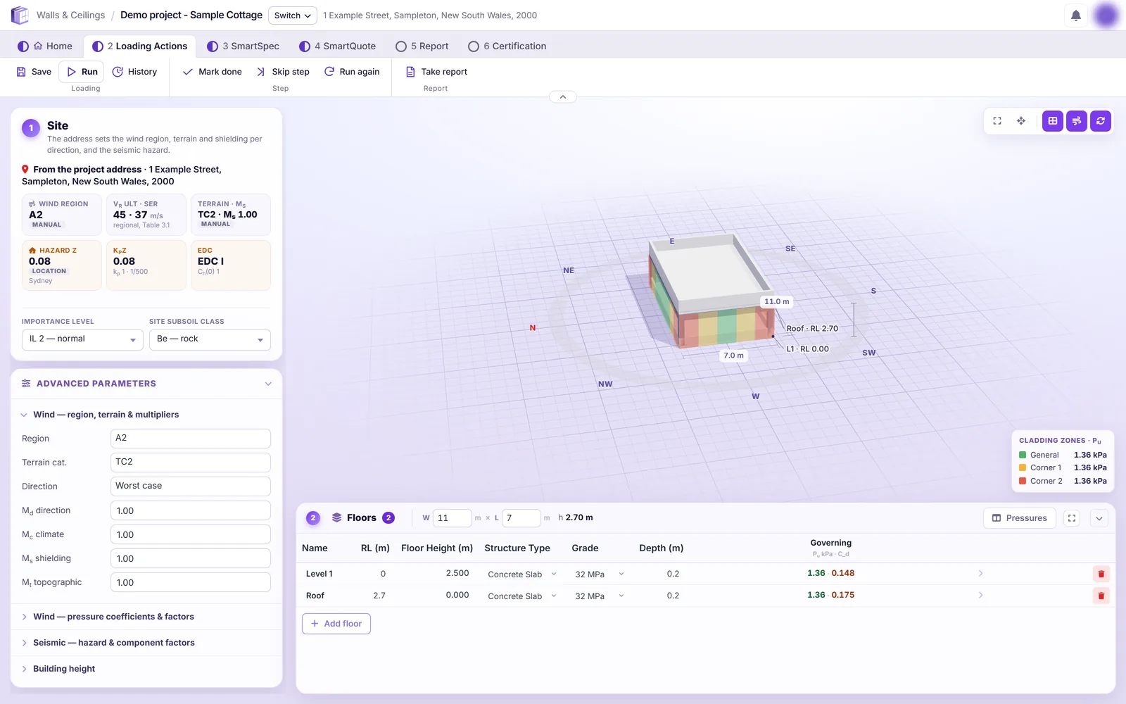This screenshot has width=1126, height=704.
Task: Delete the Roof floor
Action: coord(1101,596)
